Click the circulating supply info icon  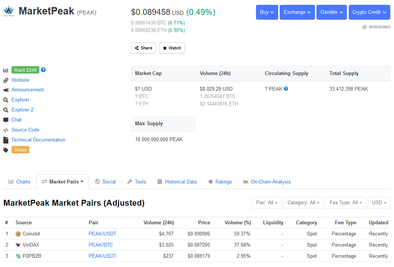(286, 88)
